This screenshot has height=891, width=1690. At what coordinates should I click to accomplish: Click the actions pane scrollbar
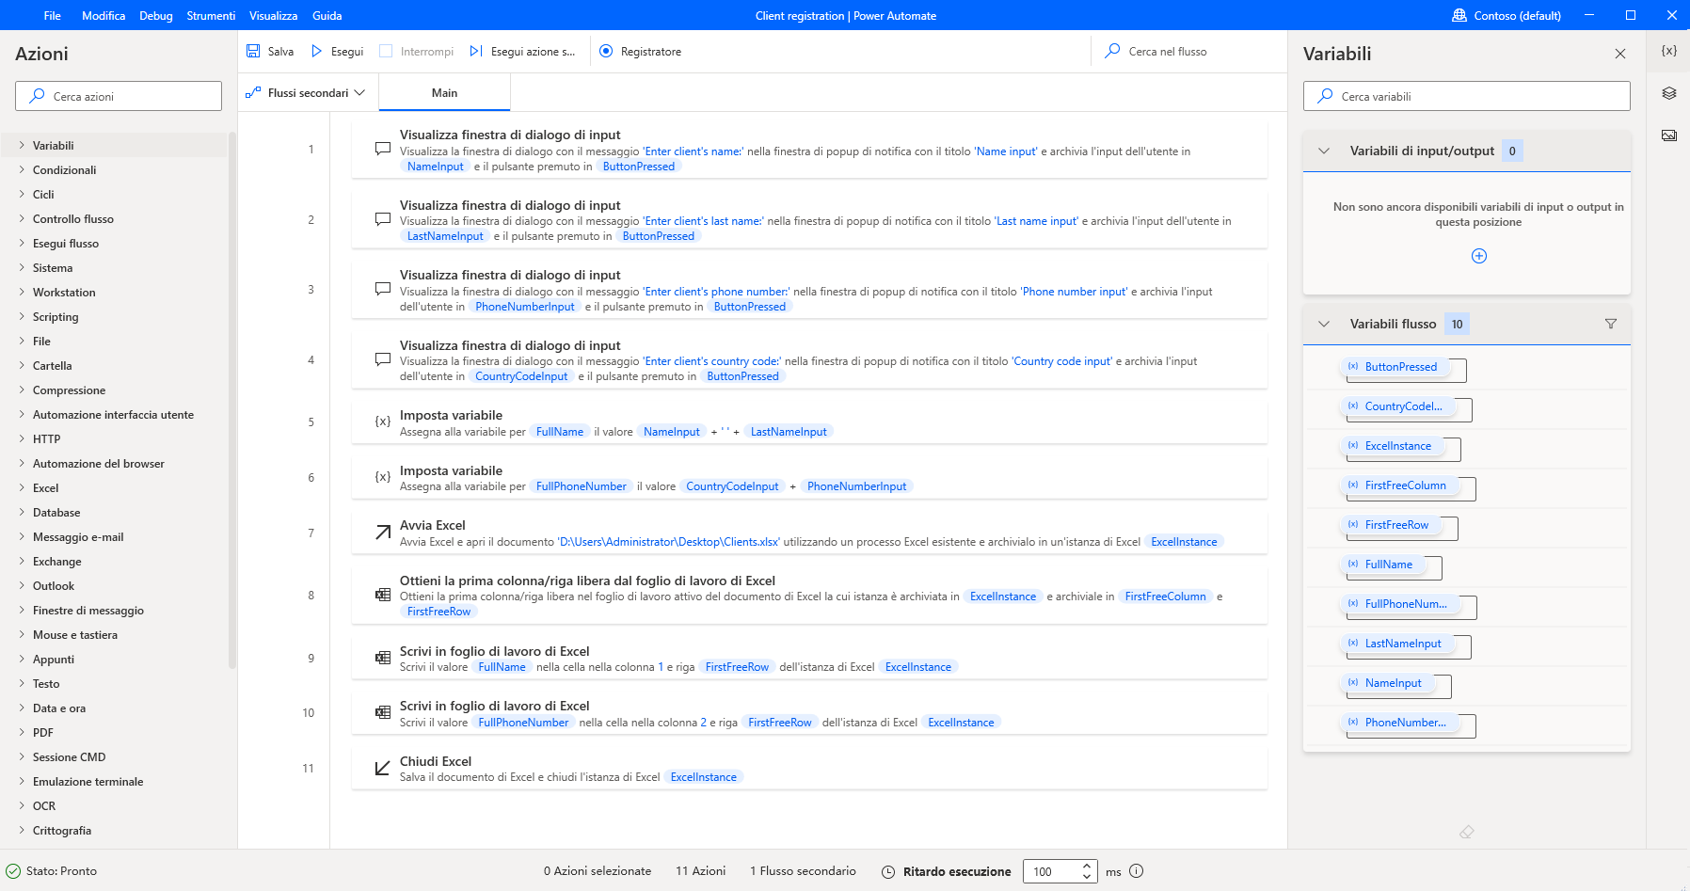click(x=232, y=399)
